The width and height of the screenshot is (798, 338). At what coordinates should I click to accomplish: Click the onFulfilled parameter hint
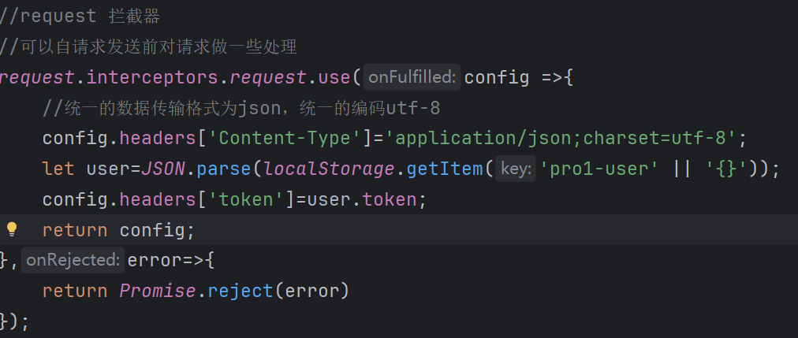point(412,77)
